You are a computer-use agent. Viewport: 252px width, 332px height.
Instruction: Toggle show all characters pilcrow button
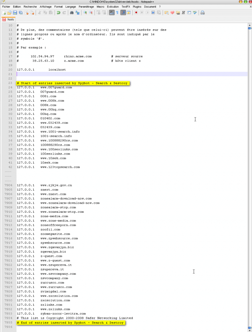tap(117, 13)
